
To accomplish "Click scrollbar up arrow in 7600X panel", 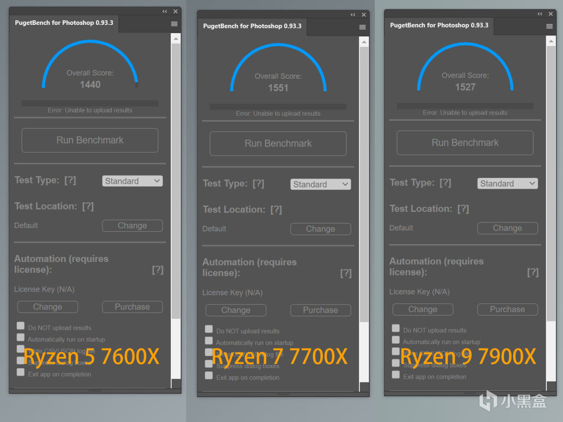I will point(176,39).
